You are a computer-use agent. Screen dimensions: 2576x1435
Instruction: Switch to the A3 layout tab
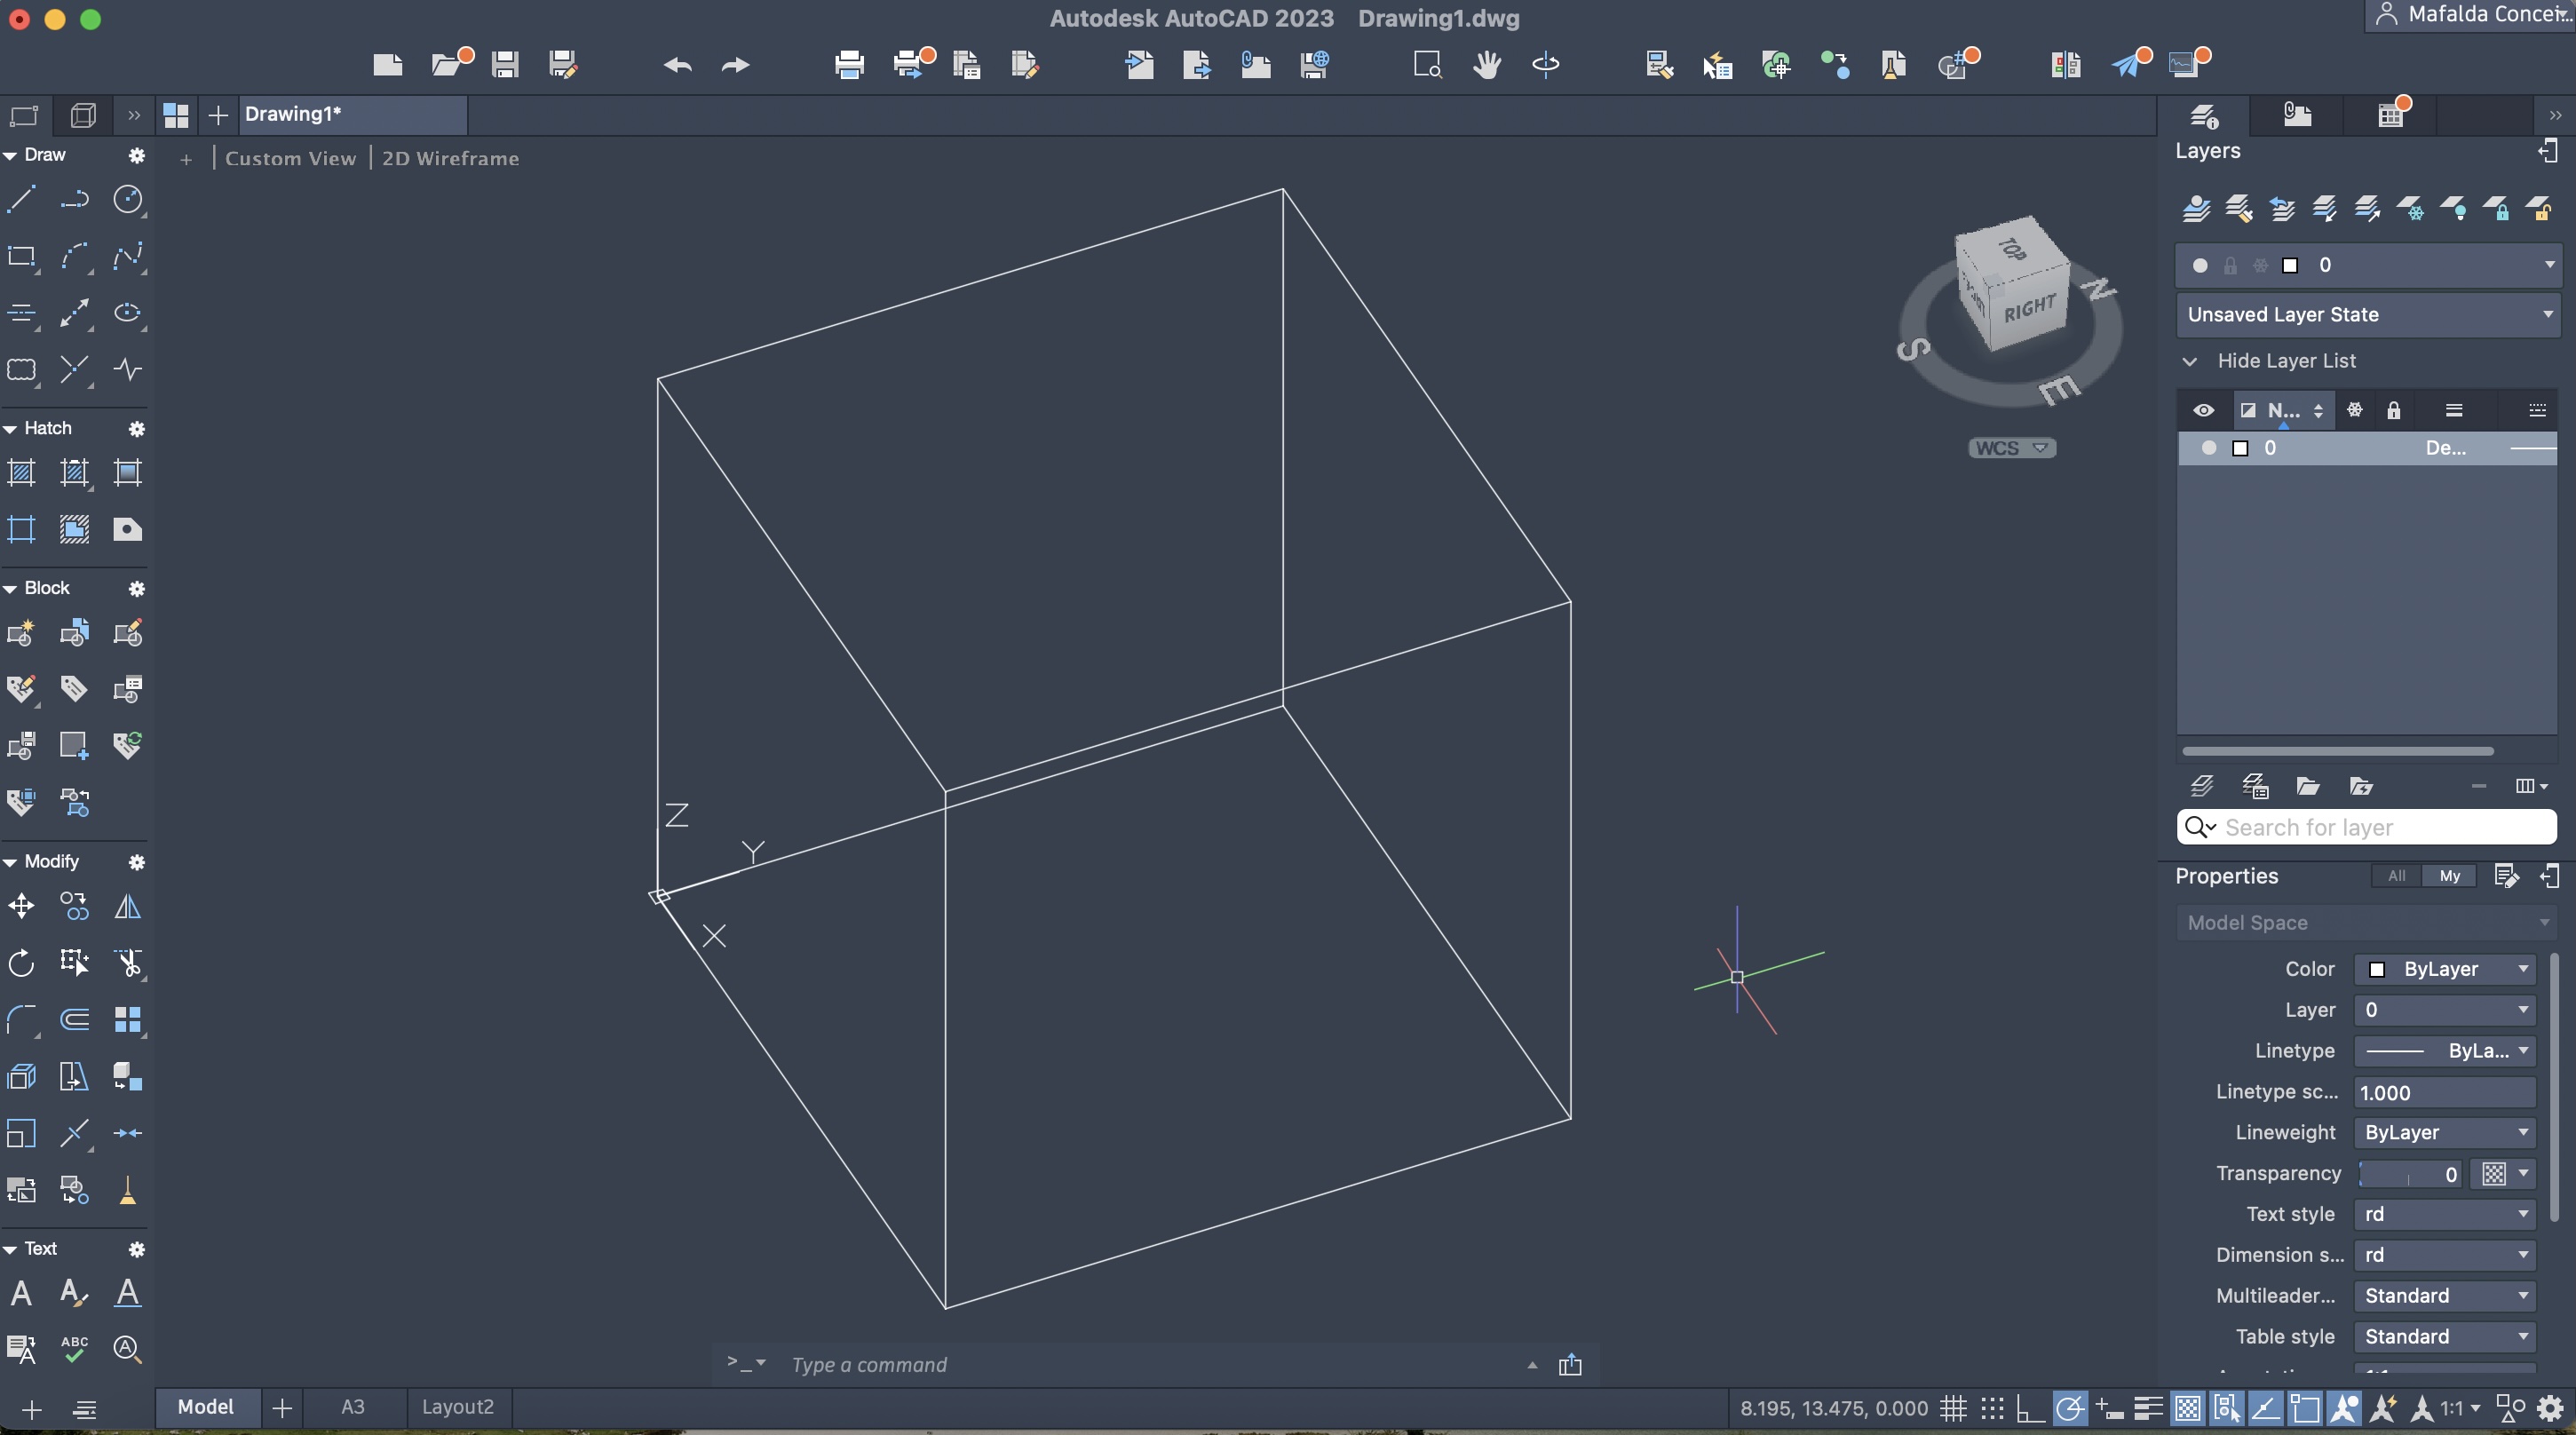(x=352, y=1406)
